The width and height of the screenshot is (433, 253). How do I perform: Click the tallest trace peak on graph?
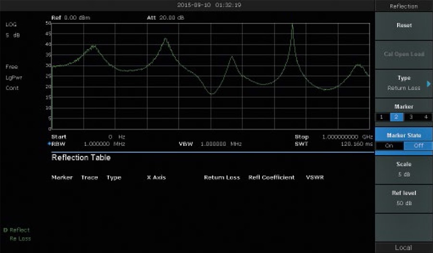click(x=293, y=25)
